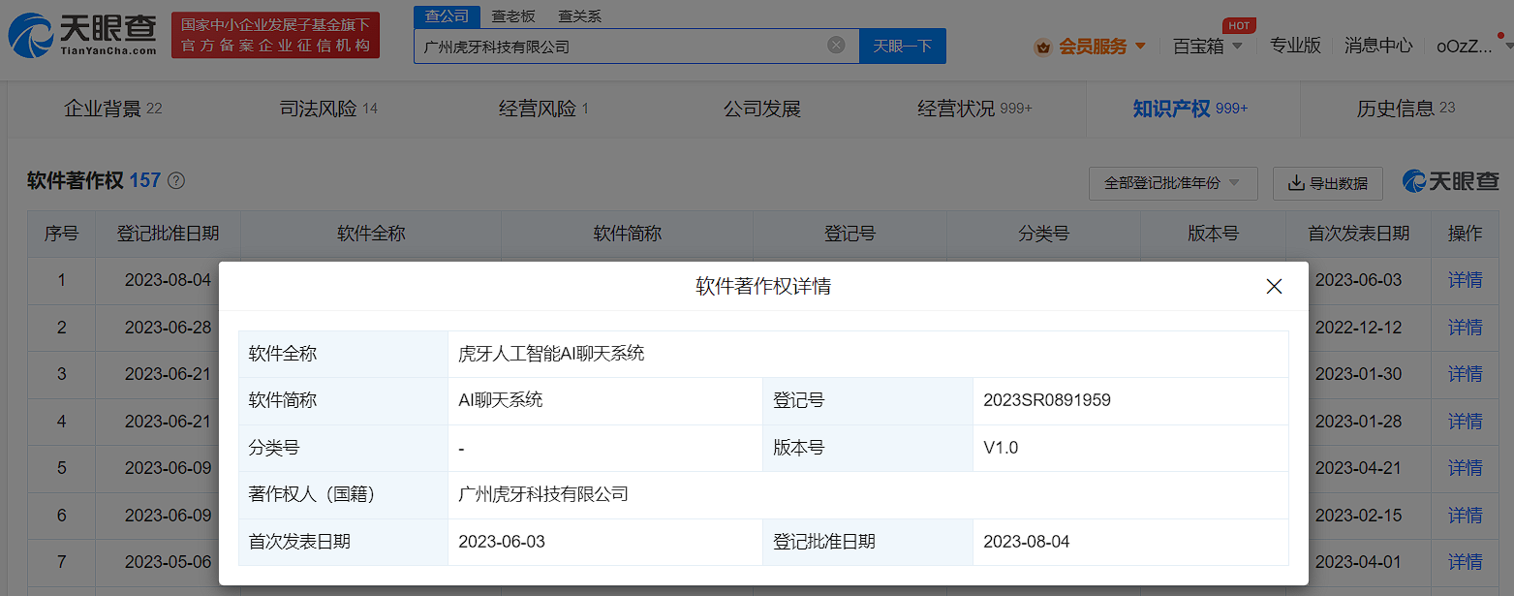This screenshot has height=596, width=1514.
Task: Open 详情 for row 5
Action: coord(1465,468)
